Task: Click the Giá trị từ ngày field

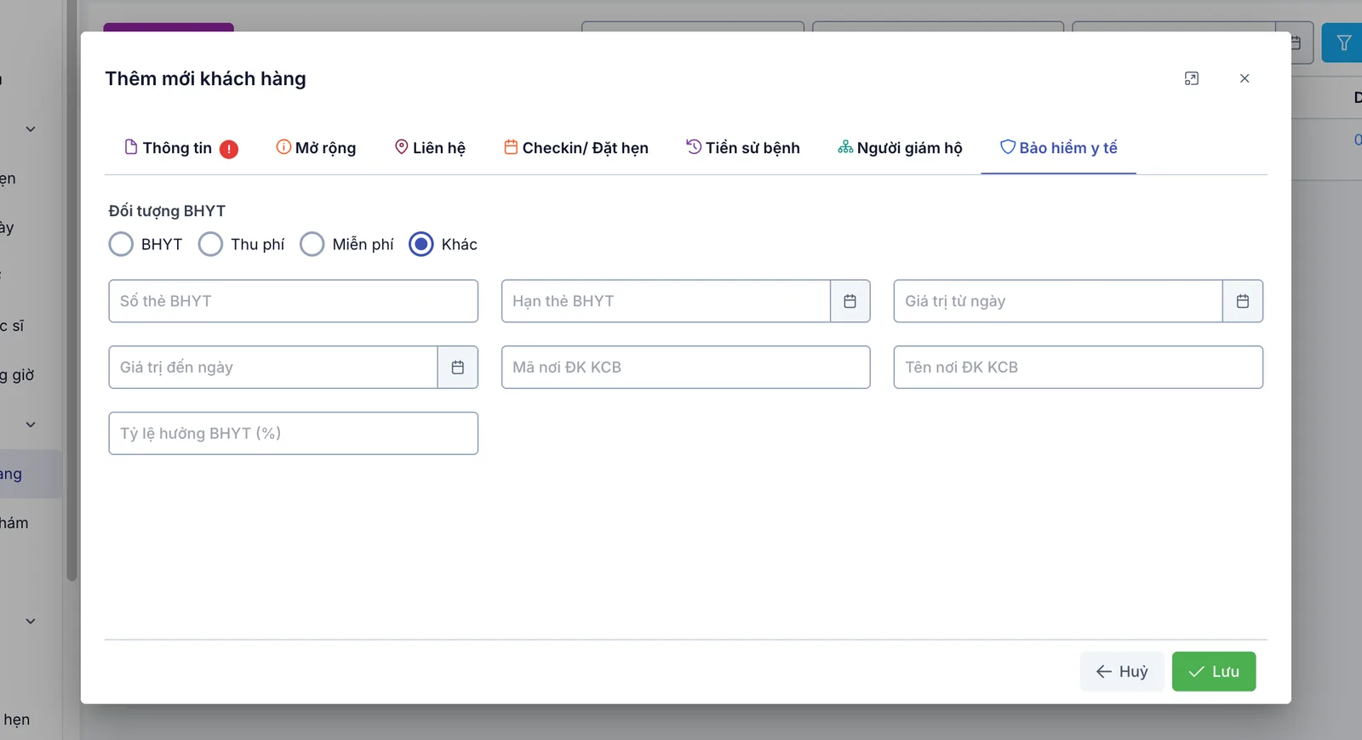Action: (x=1058, y=301)
